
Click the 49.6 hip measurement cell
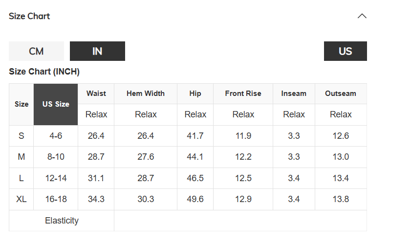pyautogui.click(x=195, y=199)
